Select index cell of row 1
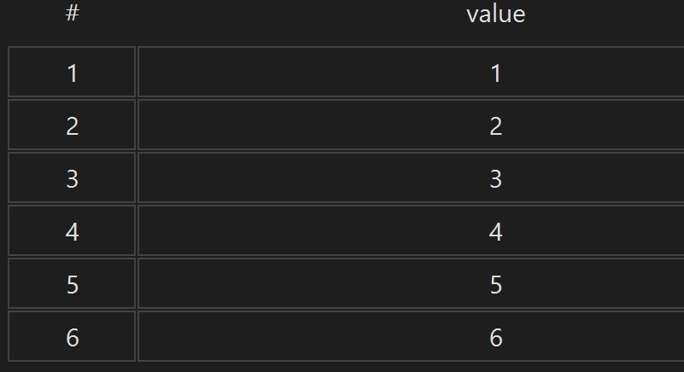Screen dimensions: 684x372 coord(72,72)
